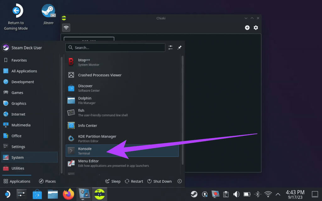Open the Multimedia category
The image size is (322, 201).
(x=30, y=125)
